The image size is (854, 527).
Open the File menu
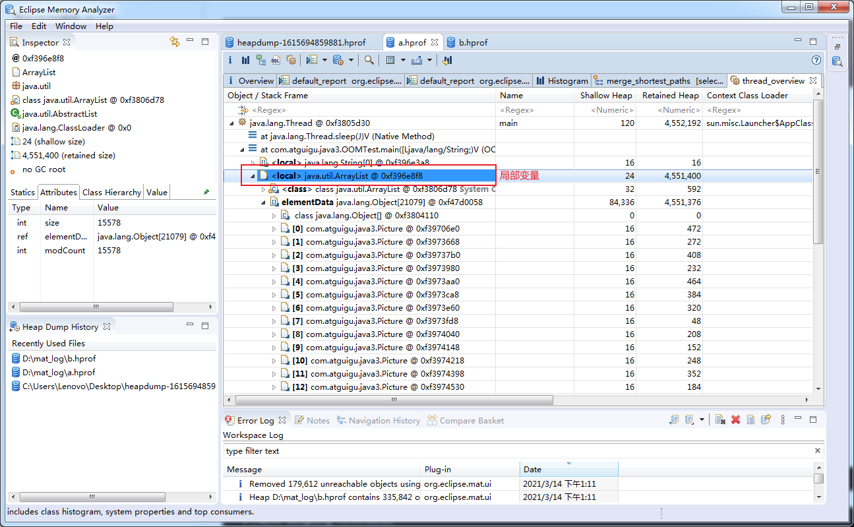[16, 26]
